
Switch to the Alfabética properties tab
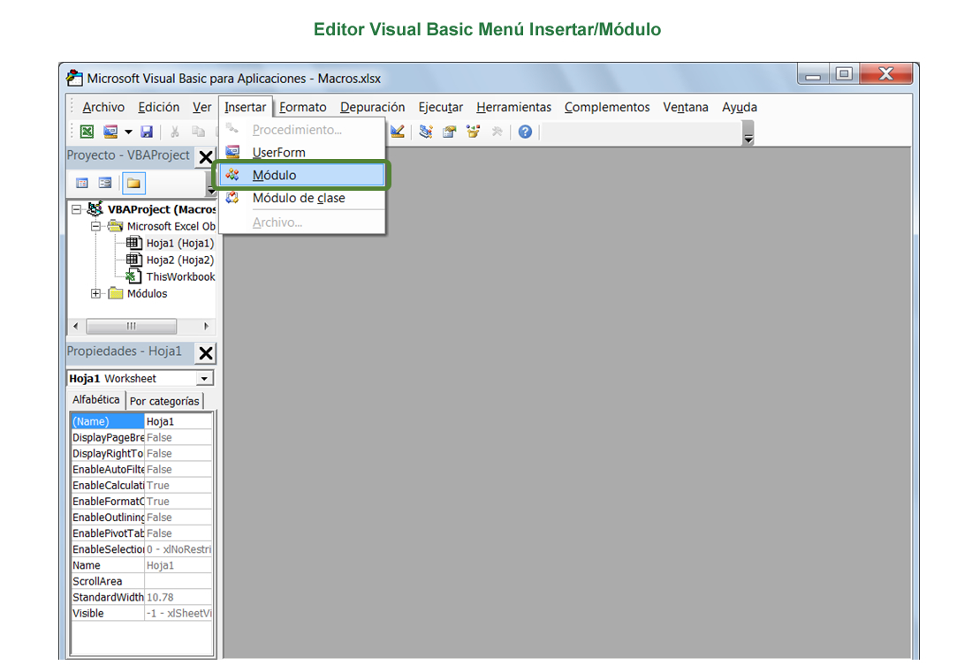96,400
